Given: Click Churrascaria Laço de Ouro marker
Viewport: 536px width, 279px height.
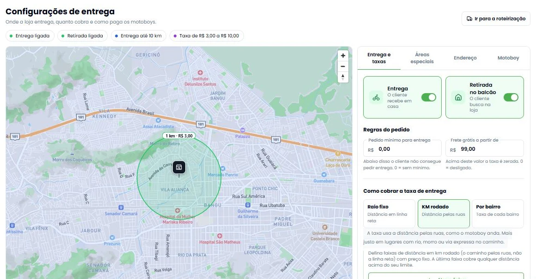Looking at the screenshot, I should point(338,154).
